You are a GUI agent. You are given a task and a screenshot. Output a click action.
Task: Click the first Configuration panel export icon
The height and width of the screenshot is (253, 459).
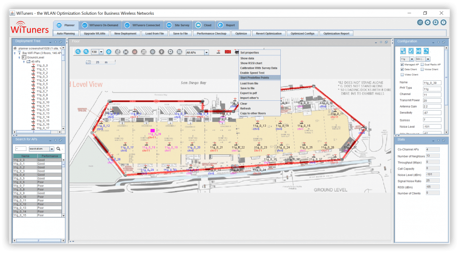(403, 51)
